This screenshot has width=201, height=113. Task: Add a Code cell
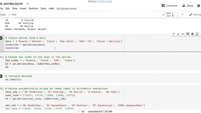pos(3,15)
